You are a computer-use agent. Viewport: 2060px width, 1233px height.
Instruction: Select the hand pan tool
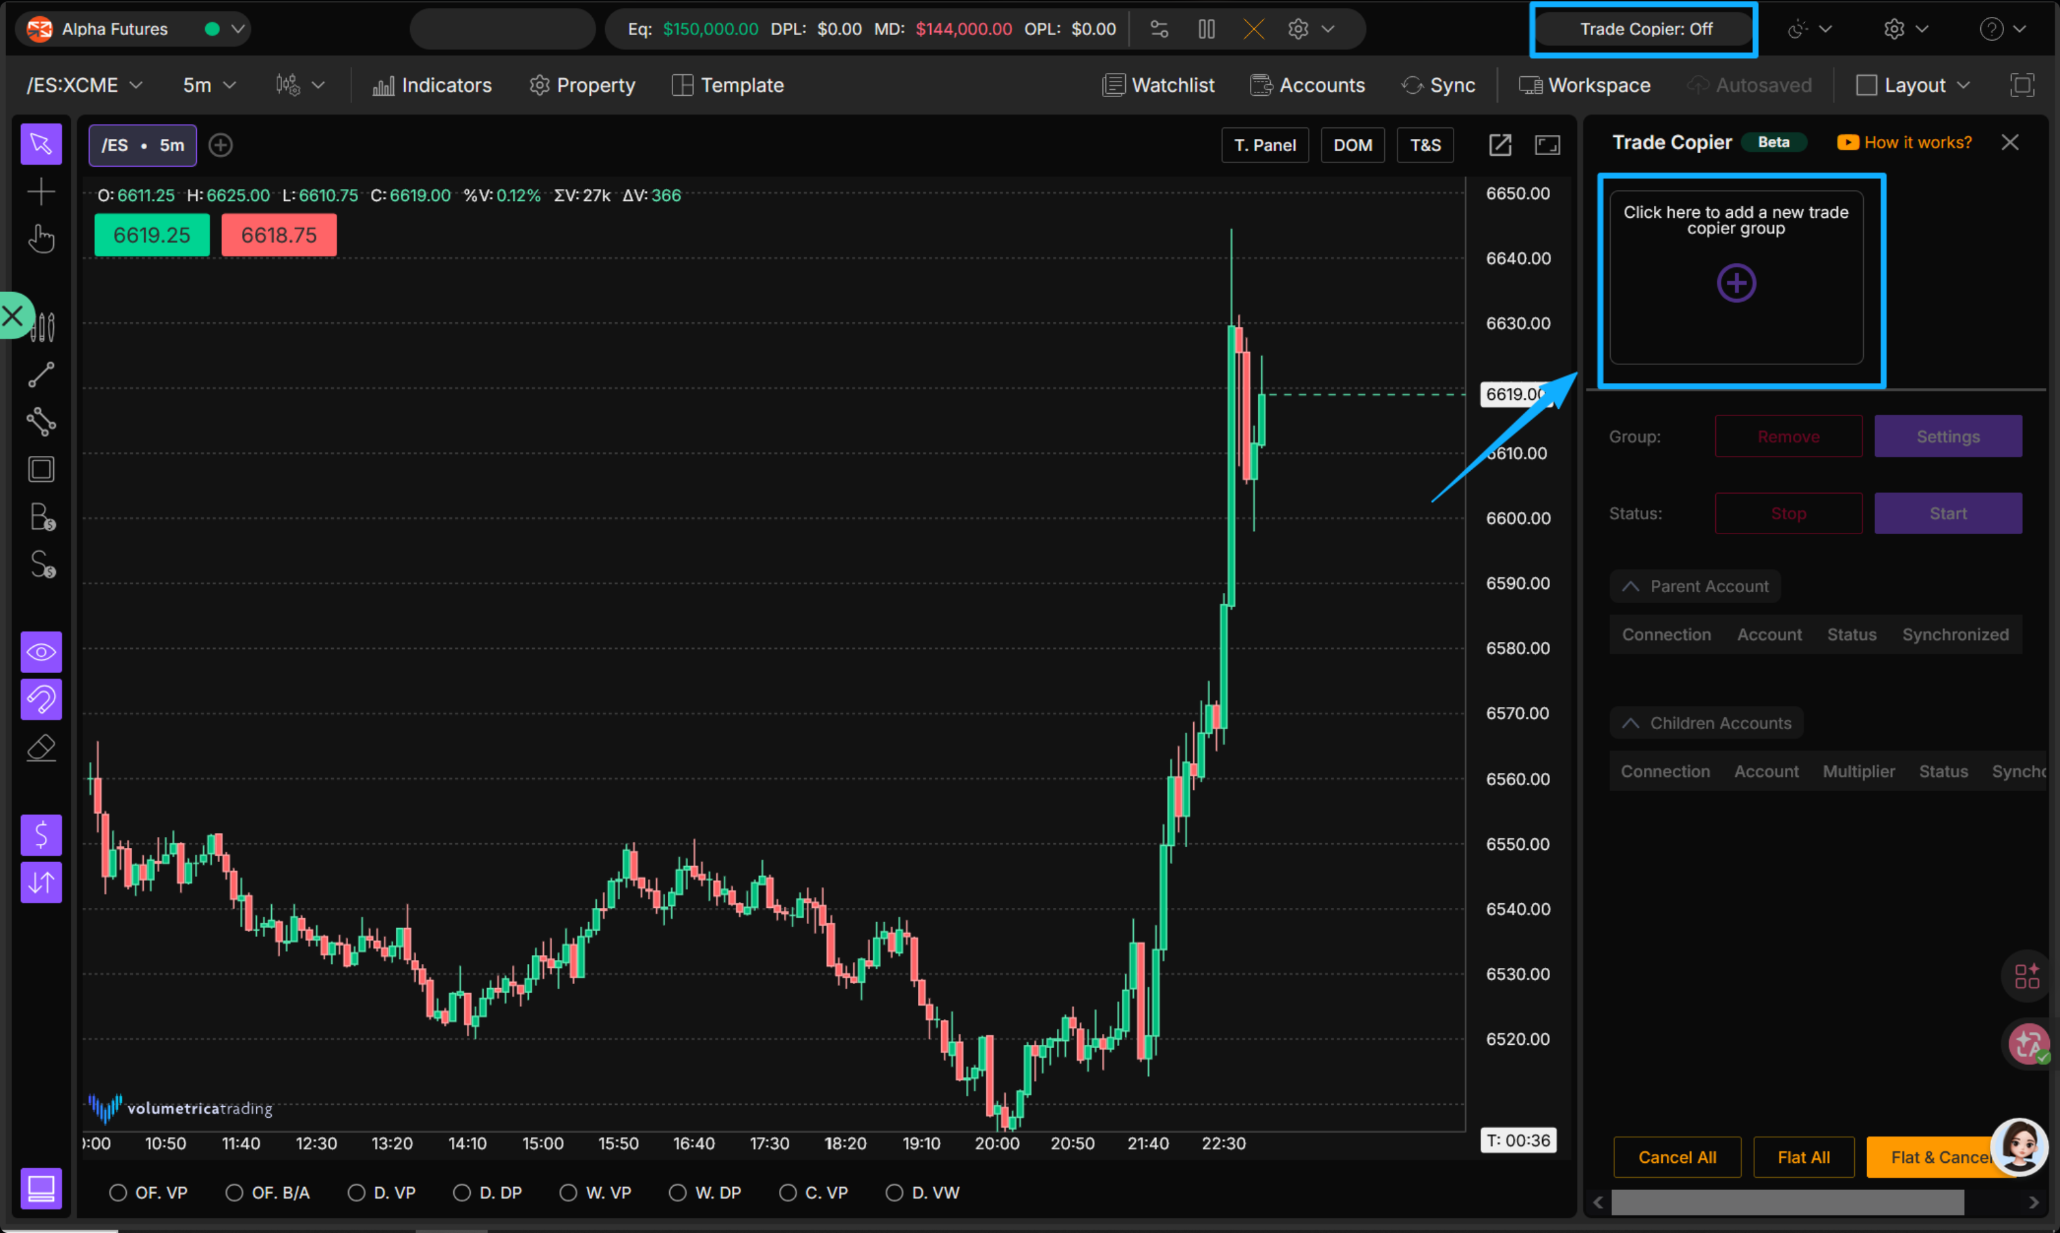point(40,239)
